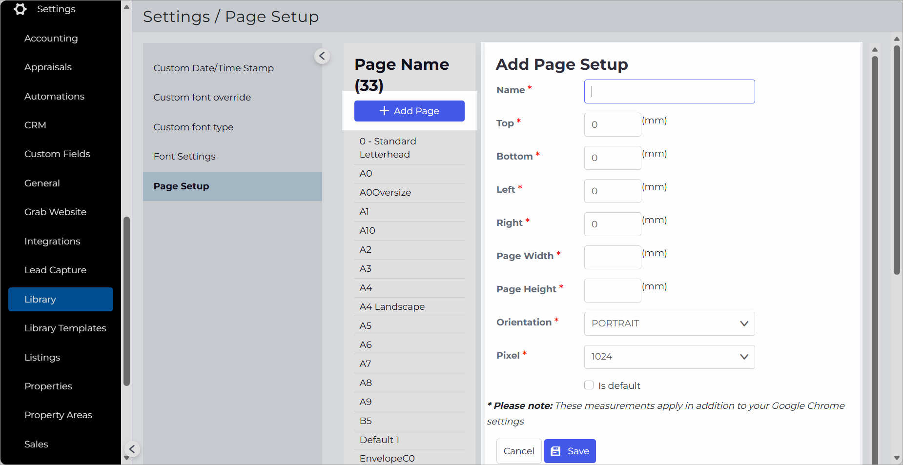This screenshot has width=903, height=465.
Task: Select the A4 page entry
Action: click(409, 288)
